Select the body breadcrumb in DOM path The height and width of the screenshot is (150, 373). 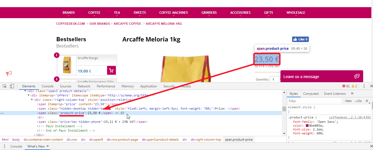coord(16,140)
